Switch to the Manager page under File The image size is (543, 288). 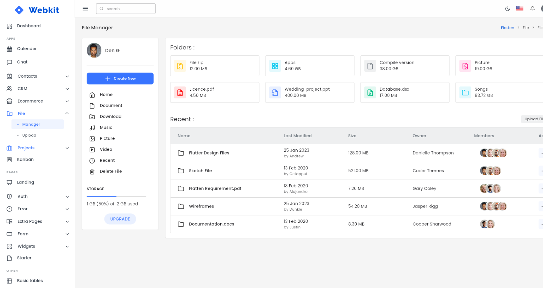pos(31,124)
